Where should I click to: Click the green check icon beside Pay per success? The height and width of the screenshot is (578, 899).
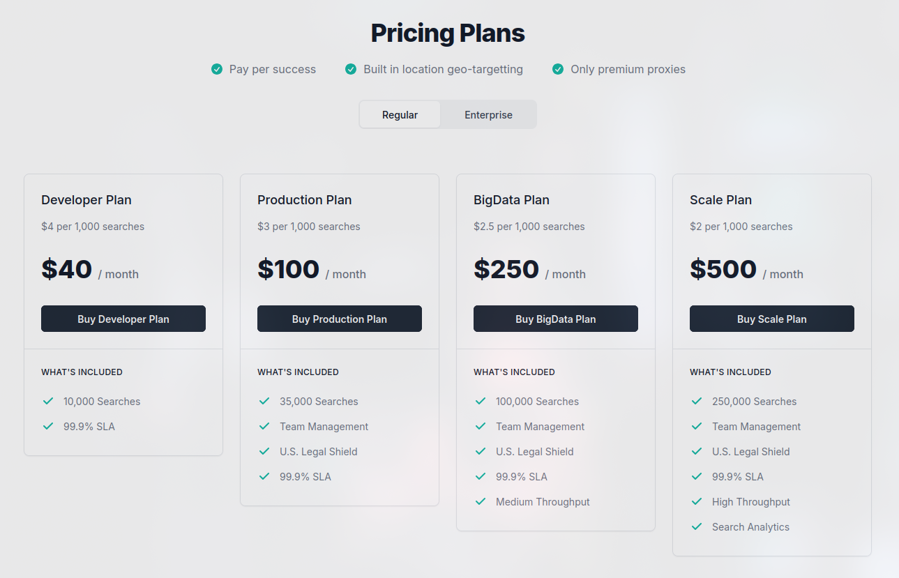[217, 69]
